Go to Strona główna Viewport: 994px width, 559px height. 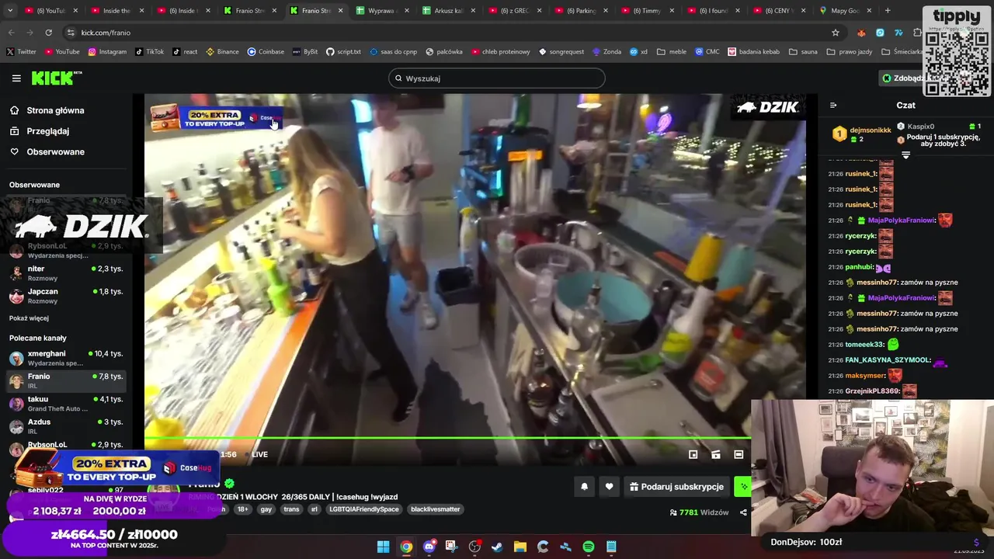coord(47,110)
